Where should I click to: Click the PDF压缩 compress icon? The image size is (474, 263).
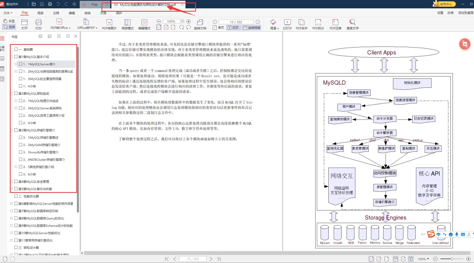335,24
